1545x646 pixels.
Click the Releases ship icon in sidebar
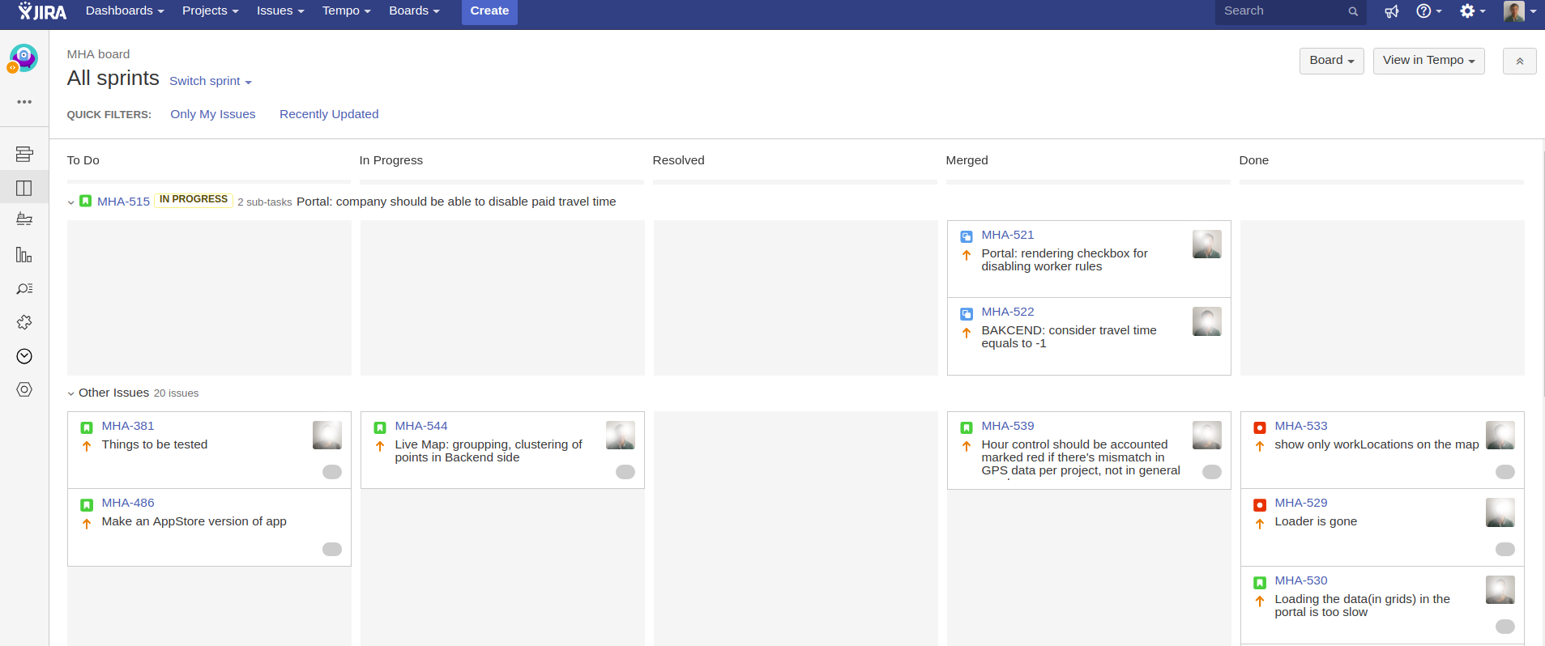click(24, 220)
